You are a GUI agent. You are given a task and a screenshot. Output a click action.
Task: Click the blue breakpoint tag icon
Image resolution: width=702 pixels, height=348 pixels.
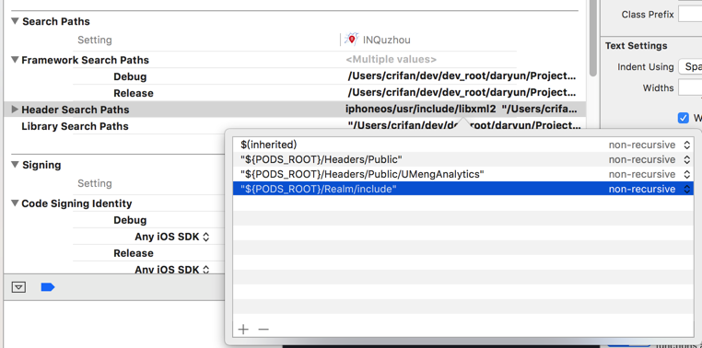(48, 287)
